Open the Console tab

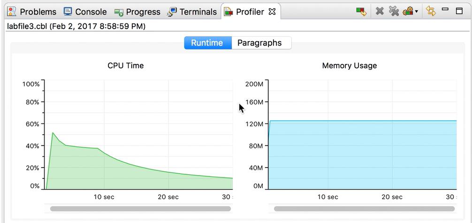coord(85,12)
